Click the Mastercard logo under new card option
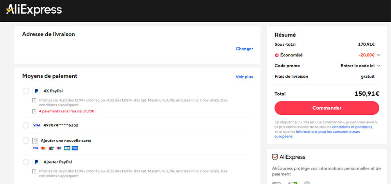The width and height of the screenshot is (391, 184). click(43, 148)
